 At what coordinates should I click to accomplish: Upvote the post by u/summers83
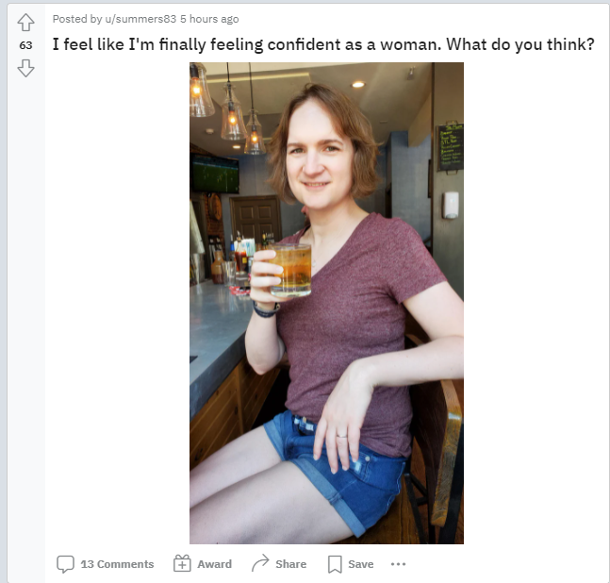pos(25,23)
